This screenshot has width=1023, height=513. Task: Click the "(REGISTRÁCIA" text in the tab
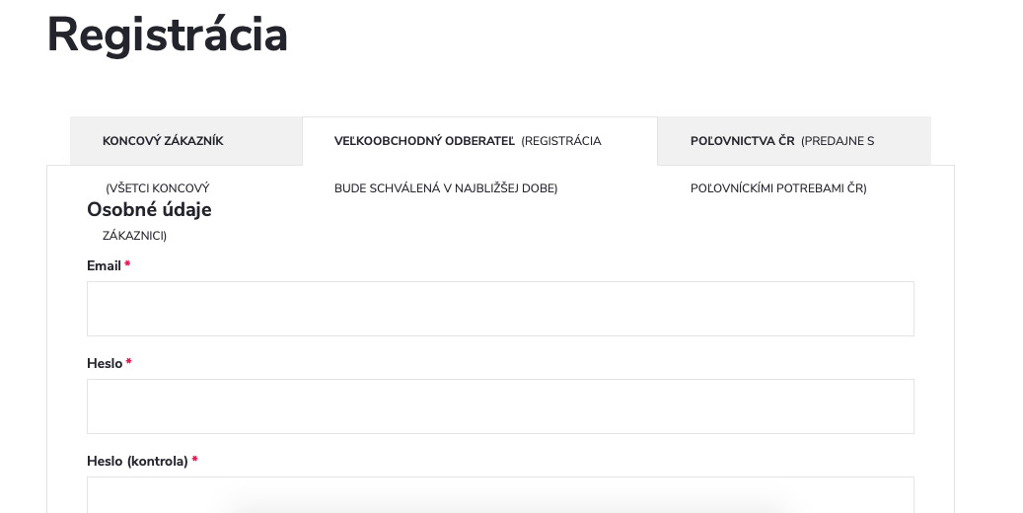[561, 141]
